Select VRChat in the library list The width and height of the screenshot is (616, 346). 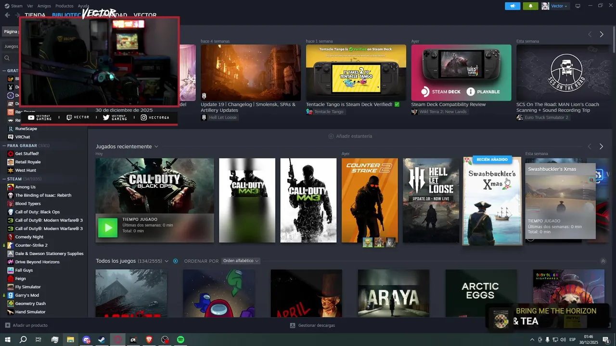23,137
